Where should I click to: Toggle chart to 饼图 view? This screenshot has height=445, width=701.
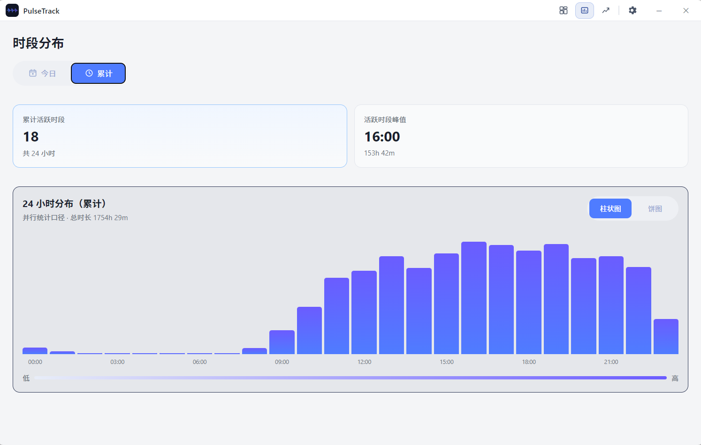655,208
